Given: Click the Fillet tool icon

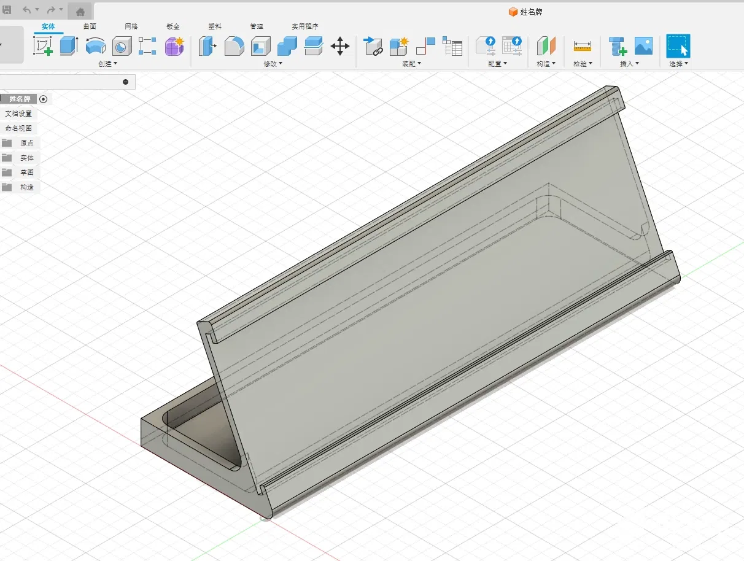Looking at the screenshot, I should (x=234, y=46).
